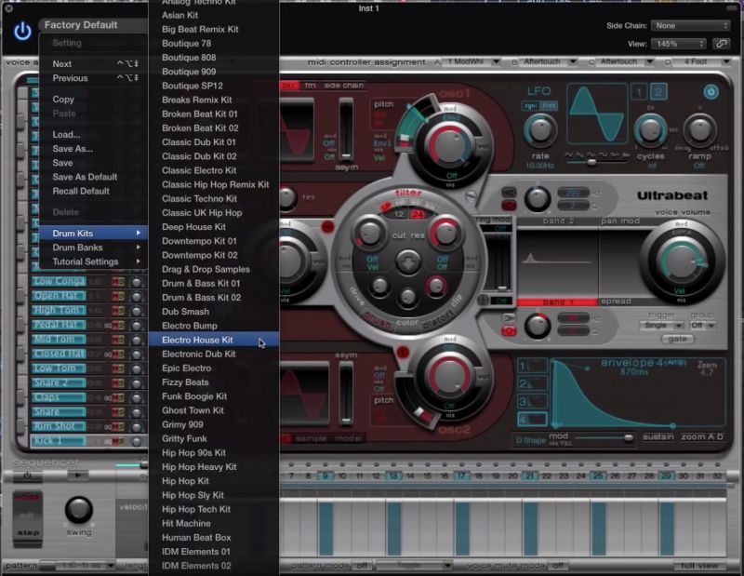Toggle voice mute mode off switch
The height and width of the screenshot is (576, 744).
556,564
